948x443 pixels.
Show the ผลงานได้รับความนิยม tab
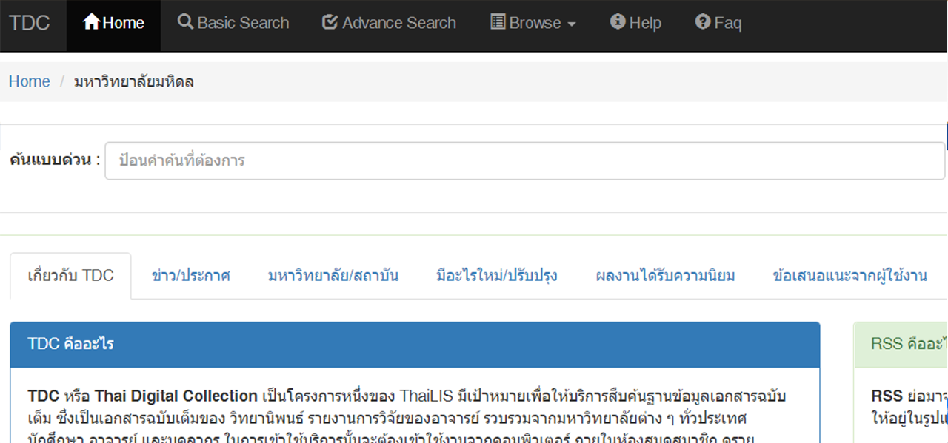pos(665,276)
